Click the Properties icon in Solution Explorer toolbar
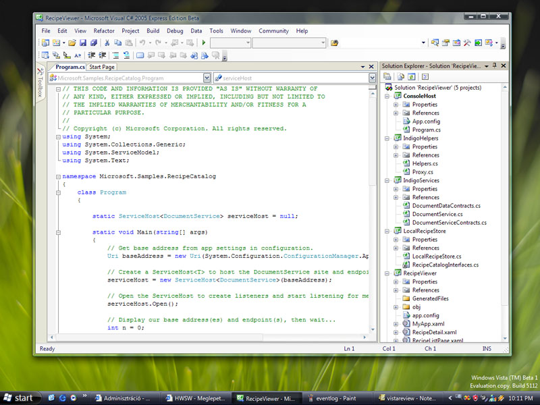The image size is (540, 405). (387, 77)
